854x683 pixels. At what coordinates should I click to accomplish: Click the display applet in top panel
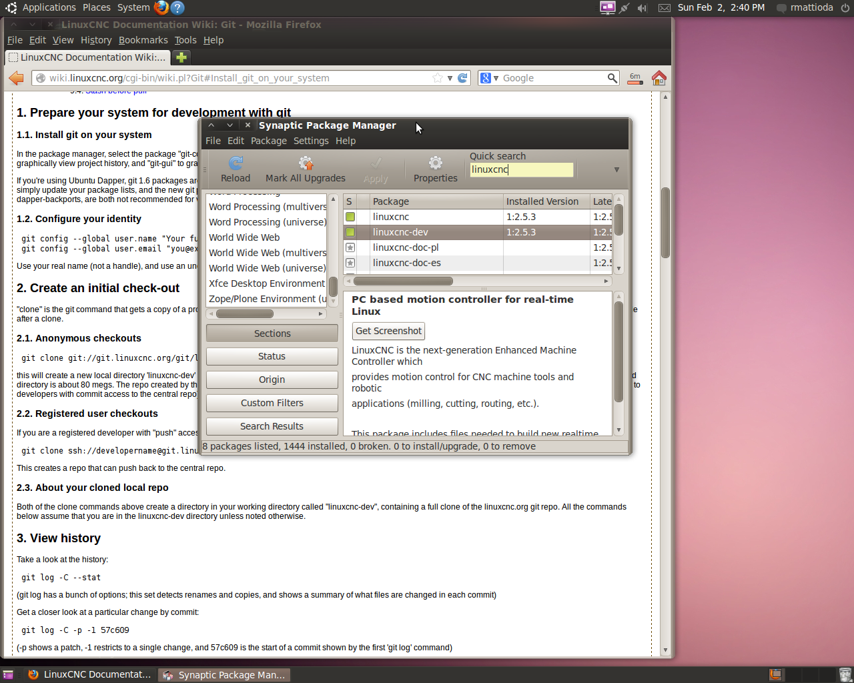(x=607, y=7)
